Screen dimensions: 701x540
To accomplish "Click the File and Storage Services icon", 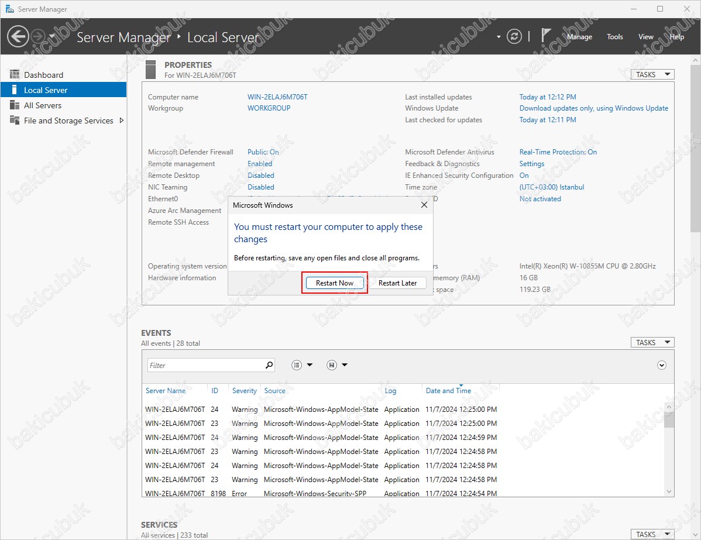I will [15, 120].
